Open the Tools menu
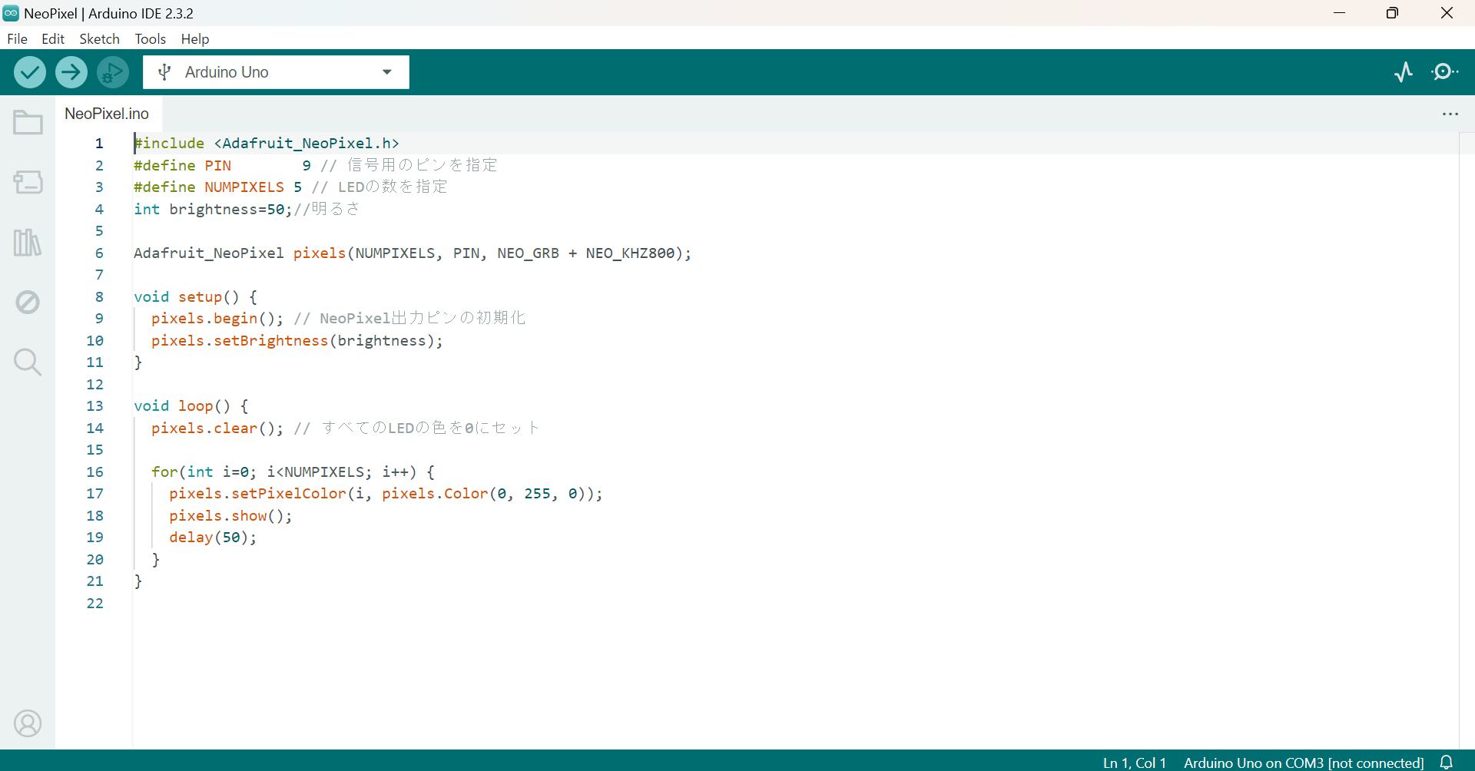1475x771 pixels. point(151,39)
